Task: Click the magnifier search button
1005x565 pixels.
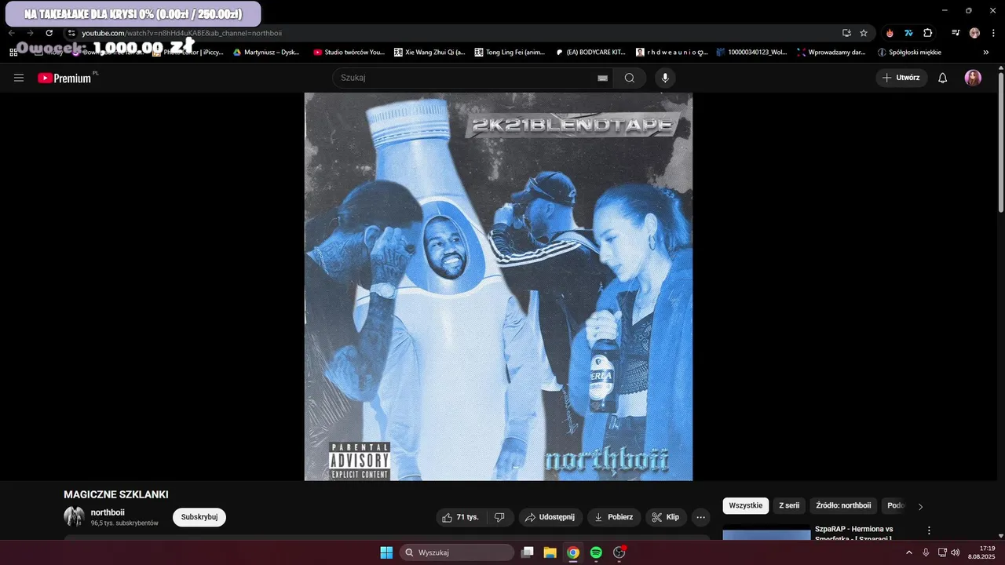Action: [x=630, y=78]
